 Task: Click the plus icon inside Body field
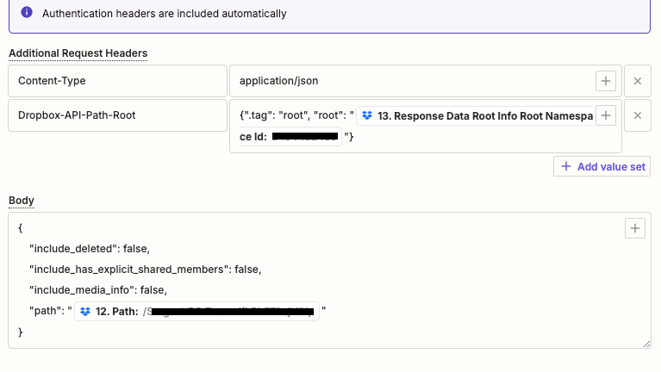[x=635, y=228]
